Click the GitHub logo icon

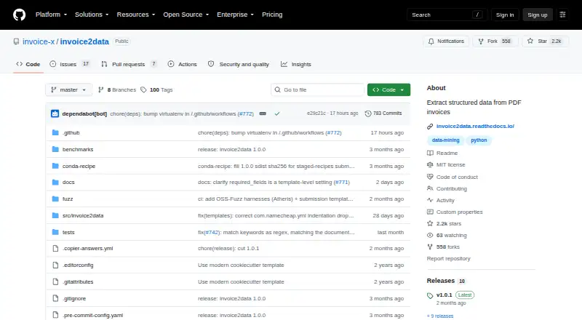click(x=20, y=15)
